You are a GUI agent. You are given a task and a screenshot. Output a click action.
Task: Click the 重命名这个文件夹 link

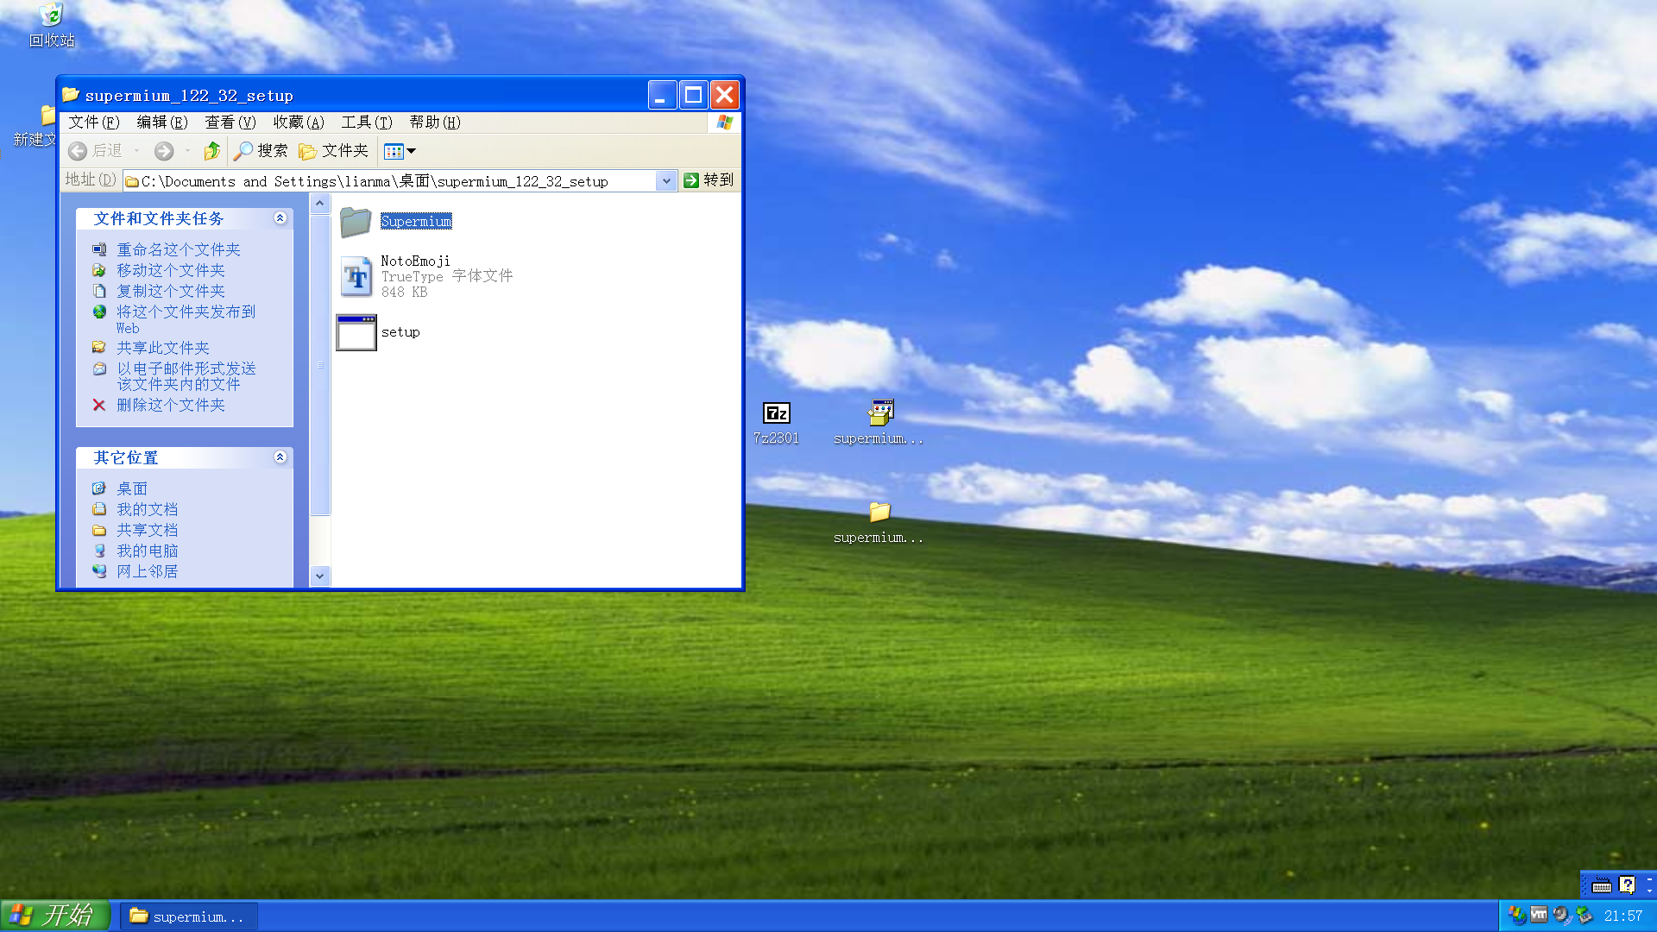pyautogui.click(x=178, y=249)
